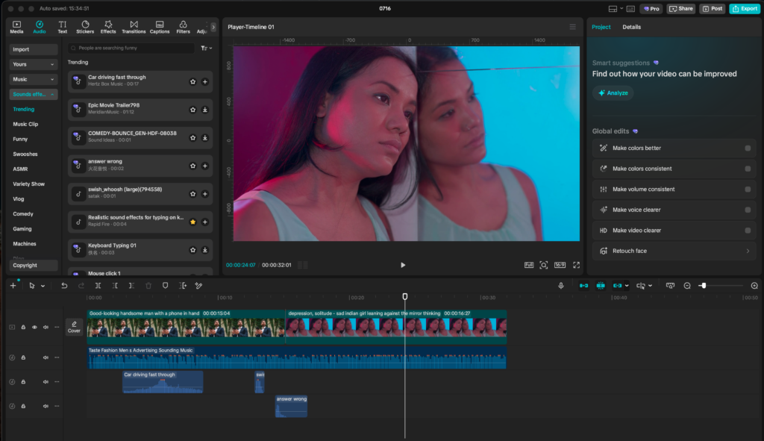Undo the last action
Image resolution: width=764 pixels, height=441 pixels.
64,286
